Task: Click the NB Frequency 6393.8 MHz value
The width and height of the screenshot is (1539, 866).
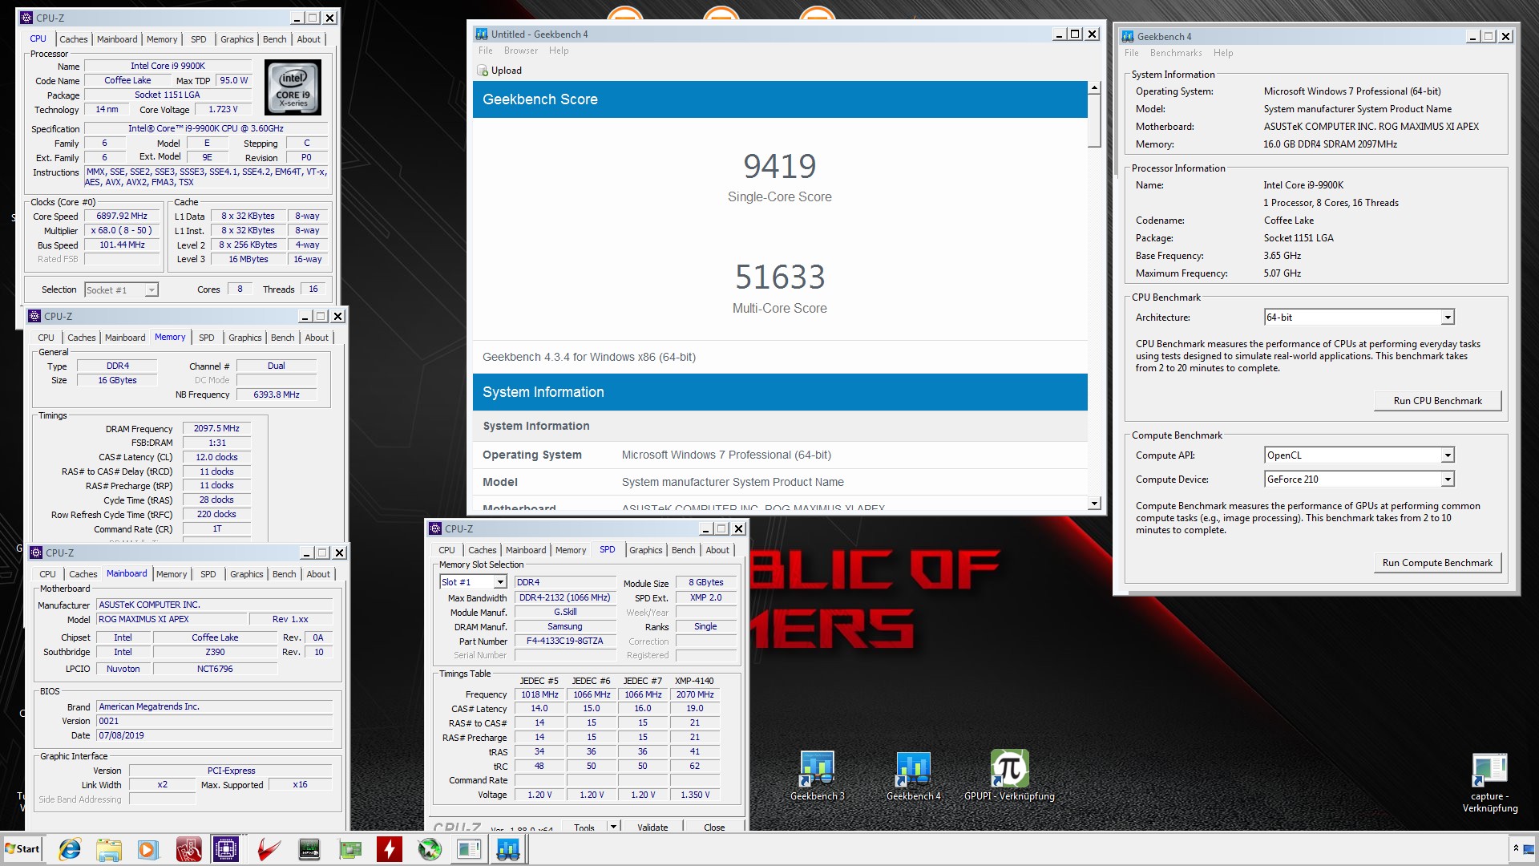Action: pos(276,395)
